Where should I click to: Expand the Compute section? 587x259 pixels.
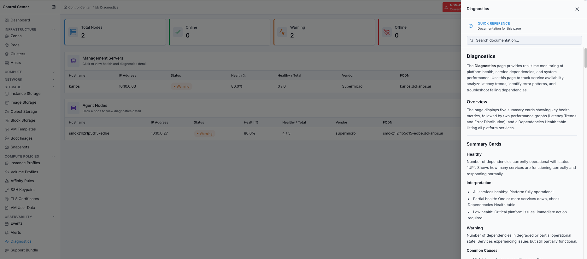[53, 72]
